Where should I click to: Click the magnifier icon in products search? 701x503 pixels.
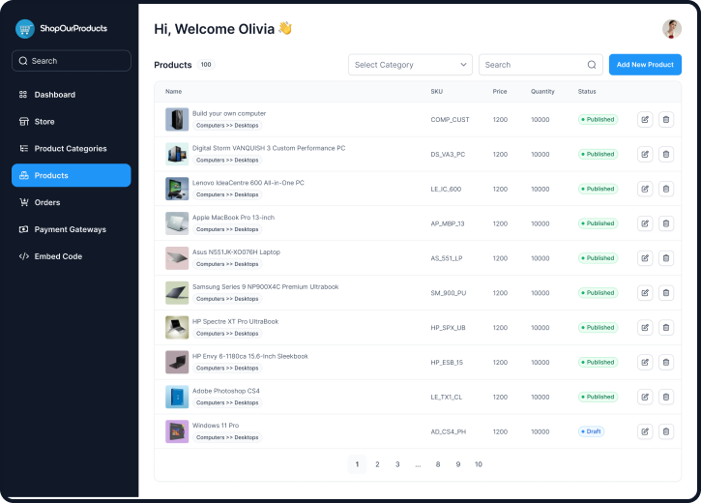pyautogui.click(x=592, y=65)
